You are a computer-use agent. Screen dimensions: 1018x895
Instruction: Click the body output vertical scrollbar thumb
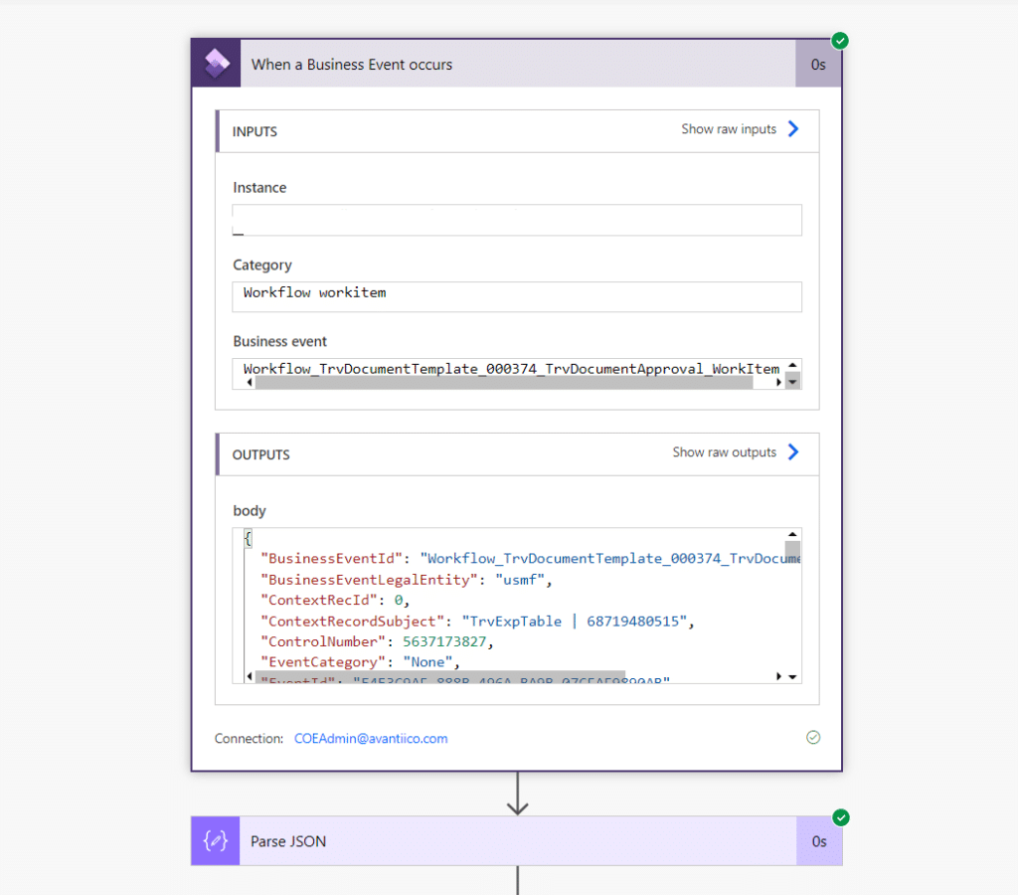pos(792,551)
